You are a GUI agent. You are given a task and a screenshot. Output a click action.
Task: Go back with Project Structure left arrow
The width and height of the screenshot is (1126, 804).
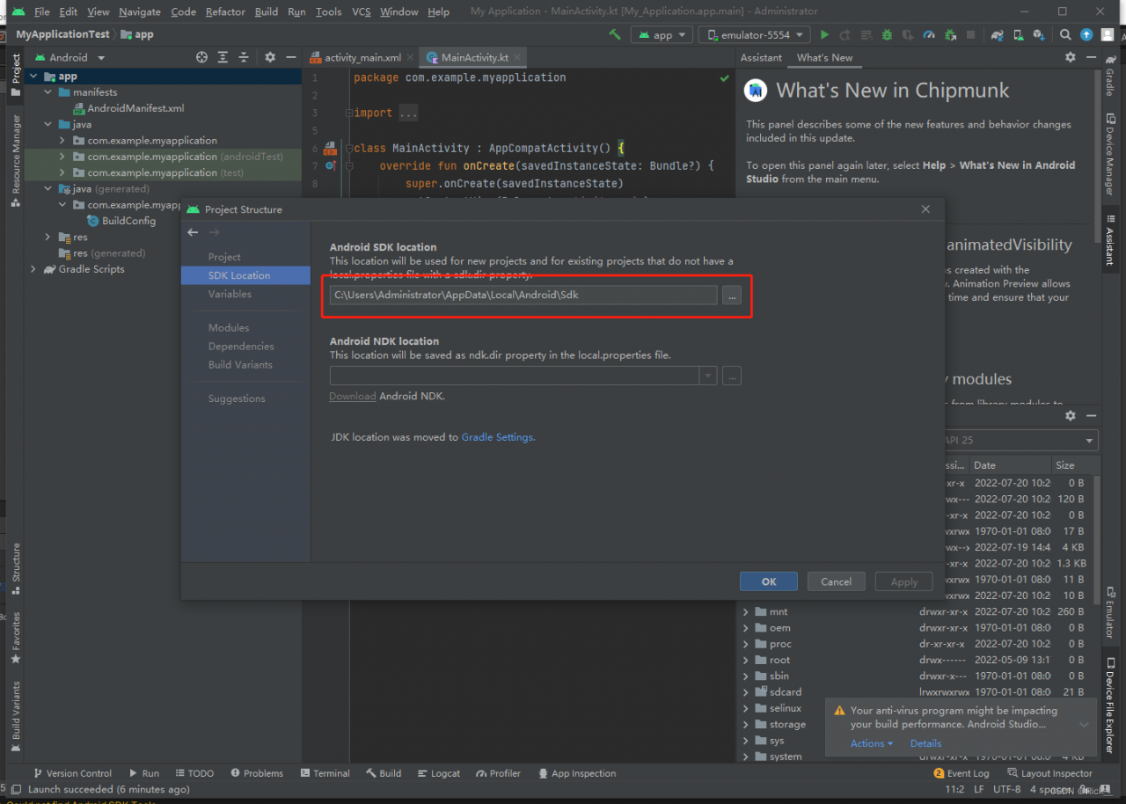[193, 232]
